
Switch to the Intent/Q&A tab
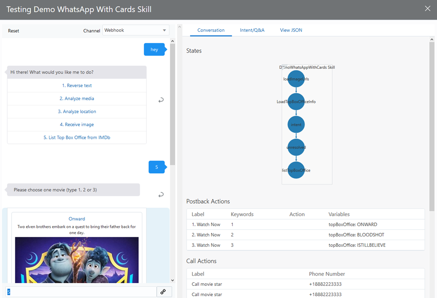pos(252,30)
